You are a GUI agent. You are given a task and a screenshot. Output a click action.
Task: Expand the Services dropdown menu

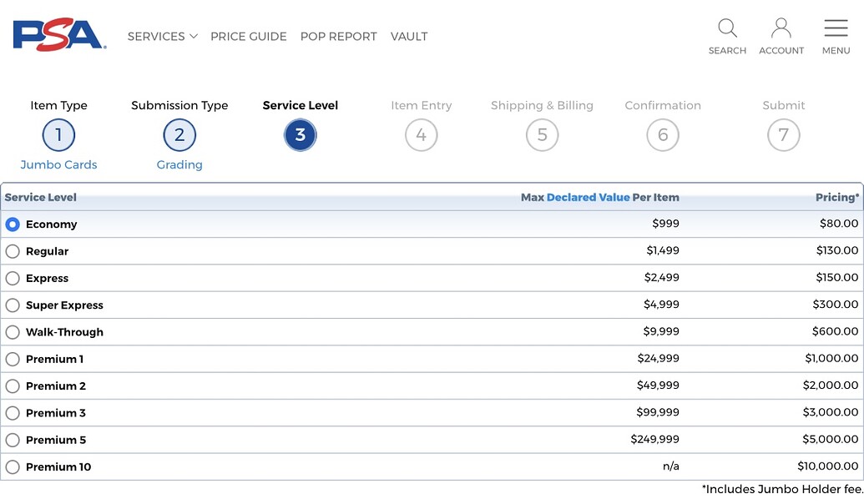pyautogui.click(x=162, y=37)
